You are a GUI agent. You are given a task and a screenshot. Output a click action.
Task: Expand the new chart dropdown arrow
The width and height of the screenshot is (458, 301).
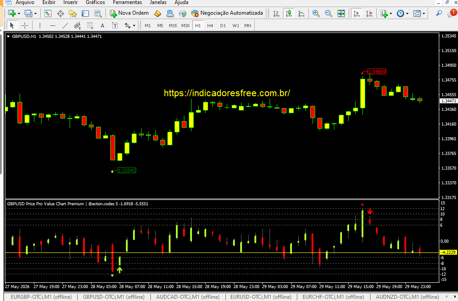(19, 14)
